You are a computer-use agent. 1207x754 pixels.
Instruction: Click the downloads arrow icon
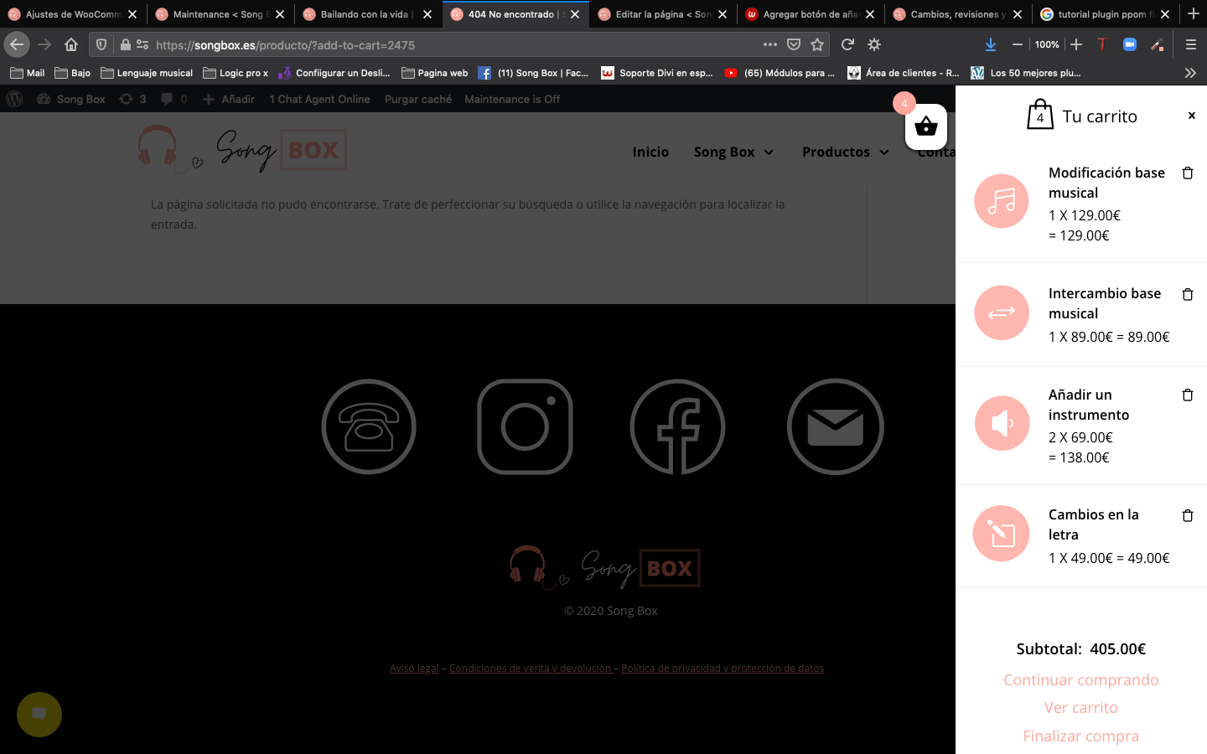click(990, 44)
